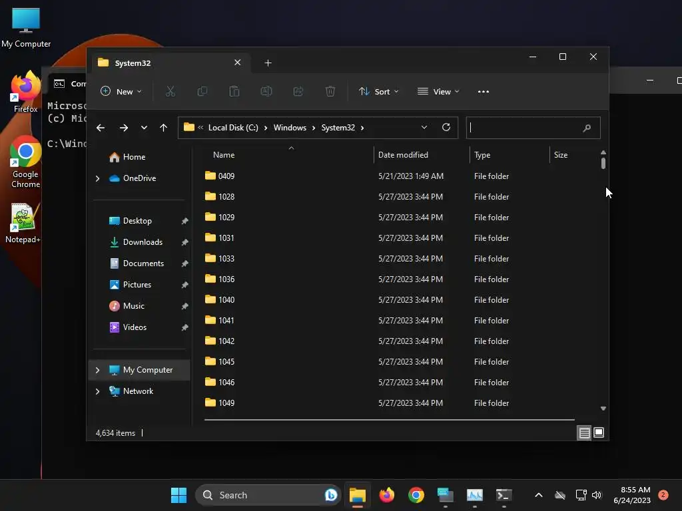Sort by the Type column header
This screenshot has height=511, width=682.
click(x=482, y=155)
